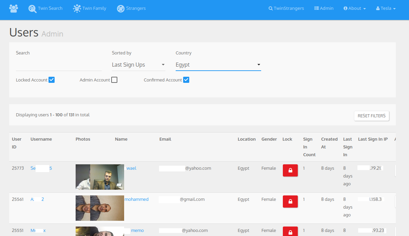409x236 pixels.
Task: Click the 'Displaying users 1 - 100 of 131' text
Action: [x=53, y=115]
